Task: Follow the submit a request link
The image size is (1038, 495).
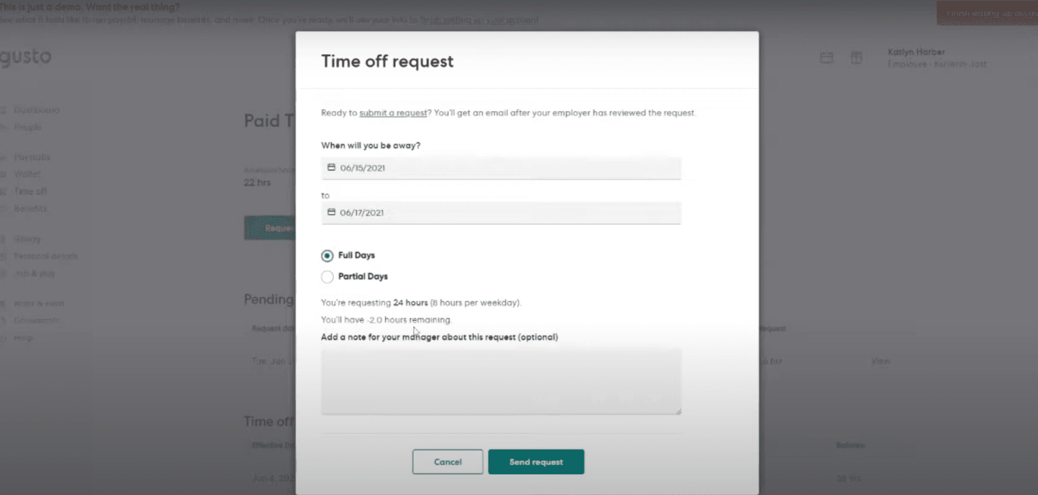Action: (x=393, y=113)
